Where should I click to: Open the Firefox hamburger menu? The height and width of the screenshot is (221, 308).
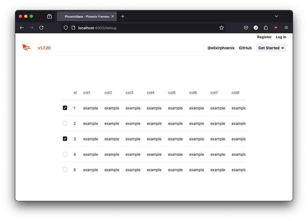point(286,27)
